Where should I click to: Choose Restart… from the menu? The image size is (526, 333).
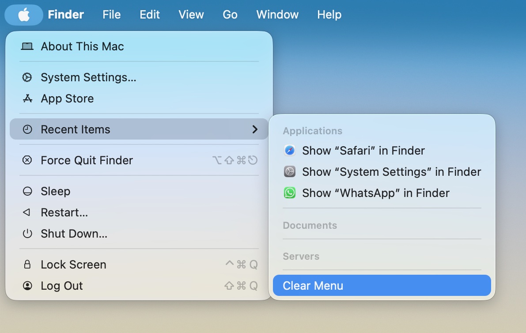[x=139, y=212]
